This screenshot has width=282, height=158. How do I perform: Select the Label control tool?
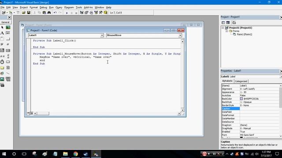coord(2,33)
